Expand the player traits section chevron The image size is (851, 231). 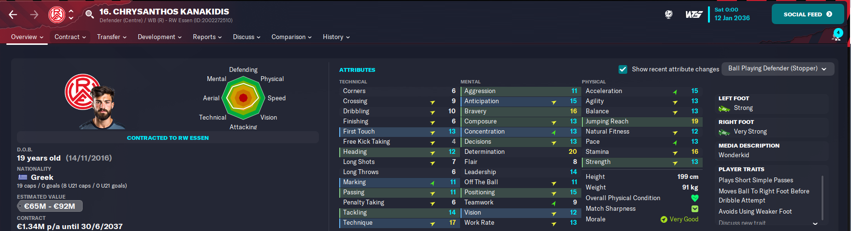coord(815,223)
